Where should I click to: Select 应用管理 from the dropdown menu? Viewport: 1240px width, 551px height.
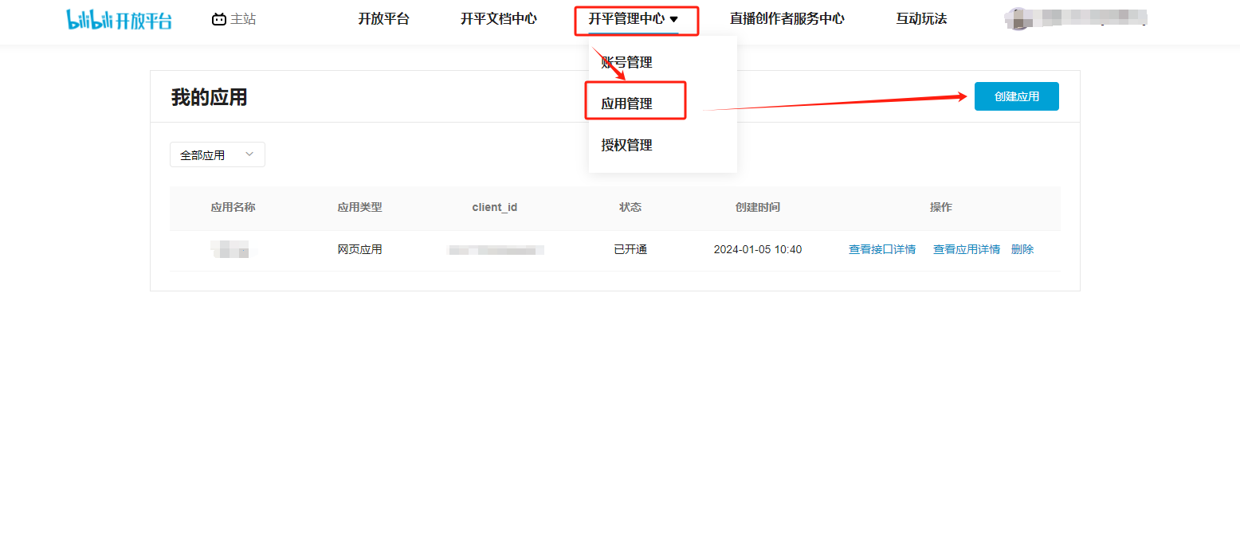tap(626, 104)
